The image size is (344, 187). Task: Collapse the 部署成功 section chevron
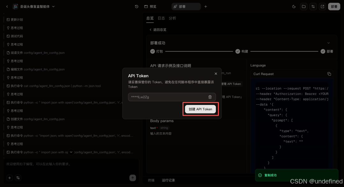[x=328, y=43]
